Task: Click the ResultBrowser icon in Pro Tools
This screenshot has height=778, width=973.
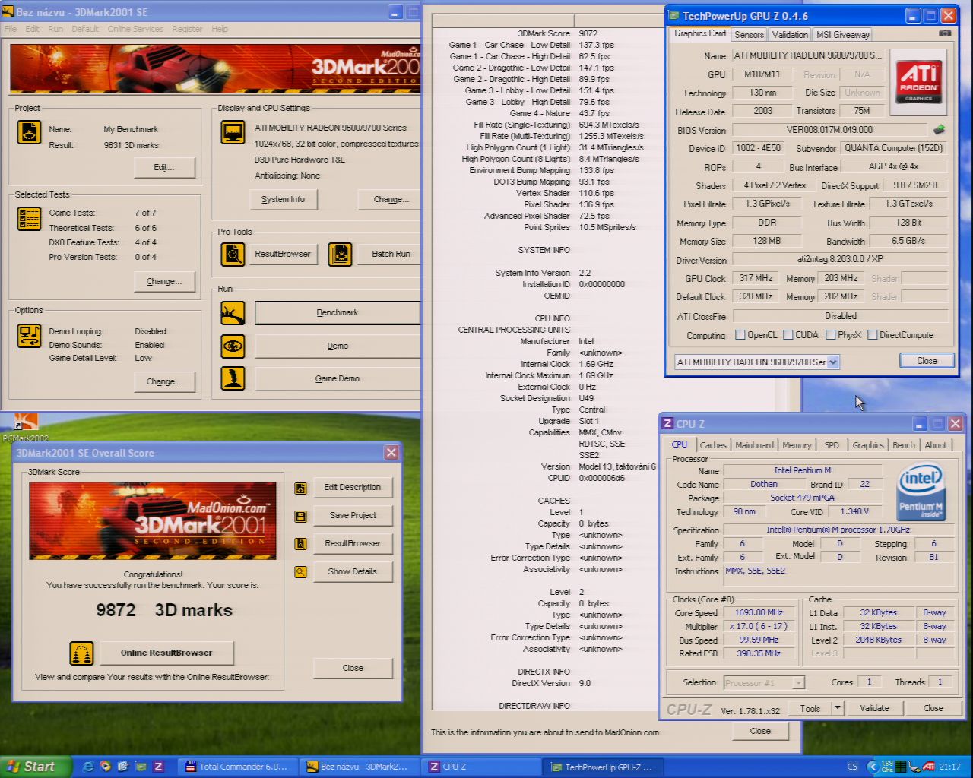Action: (233, 254)
